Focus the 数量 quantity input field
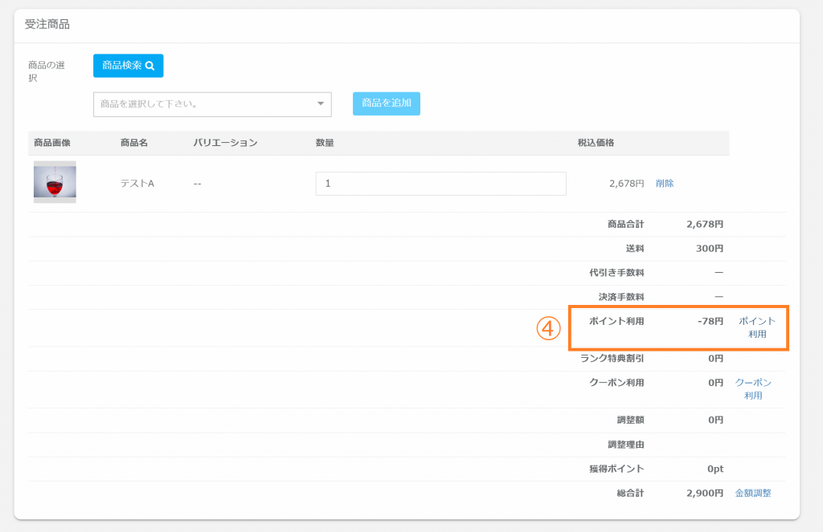Viewport: 823px width, 532px height. point(440,184)
